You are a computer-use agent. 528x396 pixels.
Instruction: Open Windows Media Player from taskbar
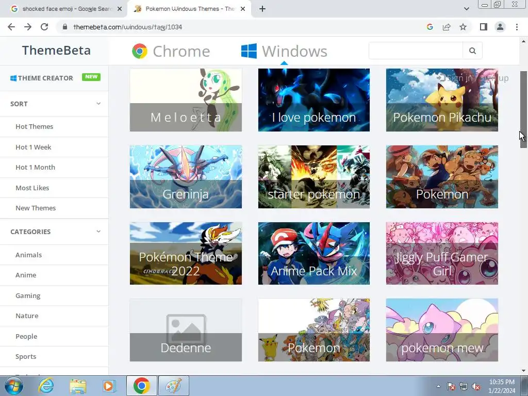pyautogui.click(x=109, y=386)
